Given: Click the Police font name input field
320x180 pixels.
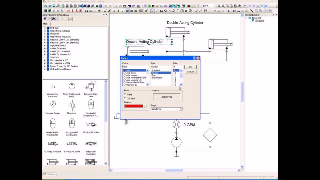Looking at the screenshot, I should tap(136, 67).
